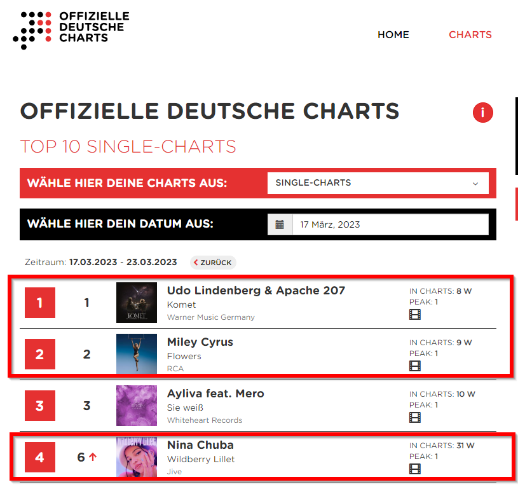This screenshot has height=487, width=518.
Task: Go to the Home menu item
Action: (393, 35)
